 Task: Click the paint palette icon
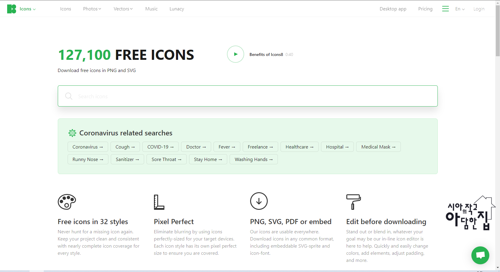(67, 202)
